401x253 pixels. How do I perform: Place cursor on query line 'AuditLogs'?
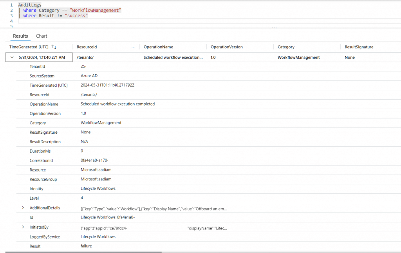30,5
